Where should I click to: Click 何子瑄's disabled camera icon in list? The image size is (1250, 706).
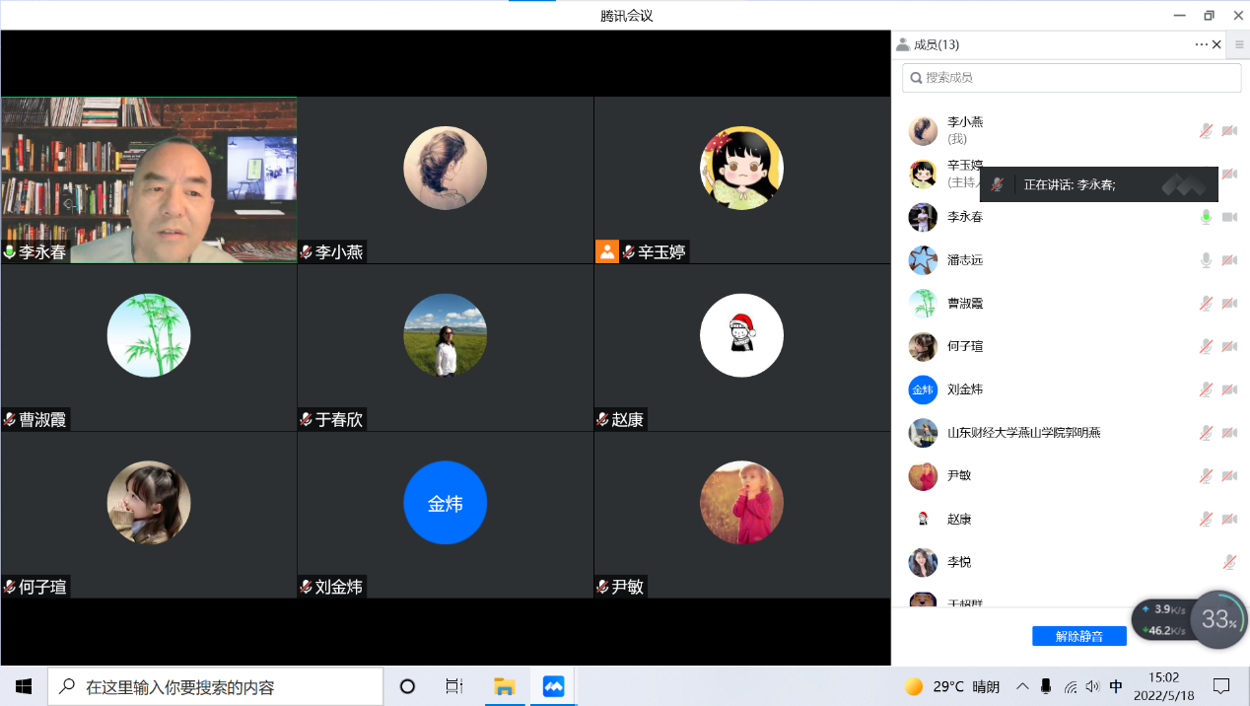[x=1229, y=346]
